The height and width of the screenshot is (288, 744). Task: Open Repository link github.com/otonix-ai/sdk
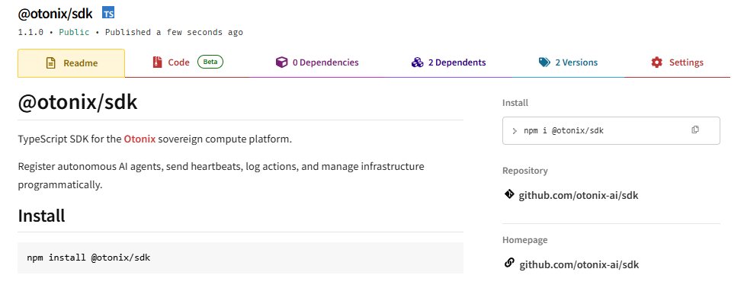coord(579,195)
